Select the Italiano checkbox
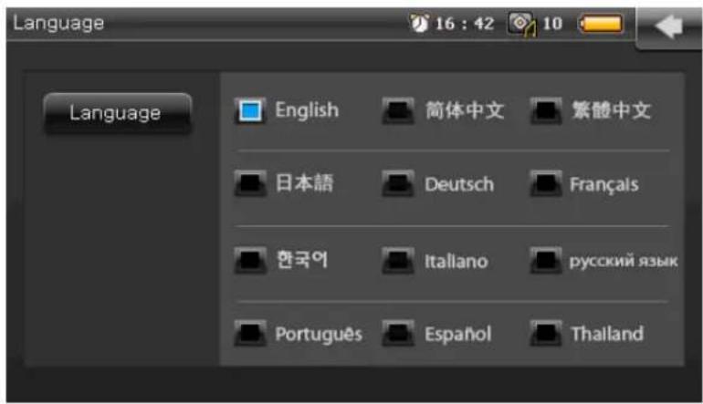 398,260
